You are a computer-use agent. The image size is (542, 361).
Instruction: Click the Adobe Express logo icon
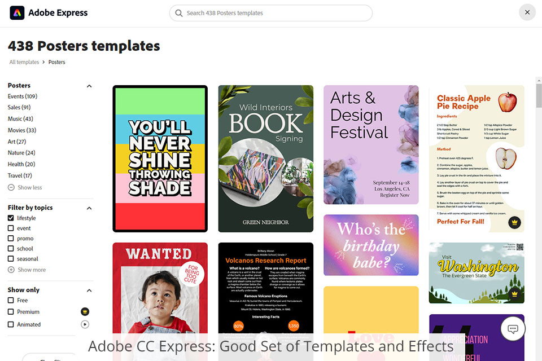17,13
